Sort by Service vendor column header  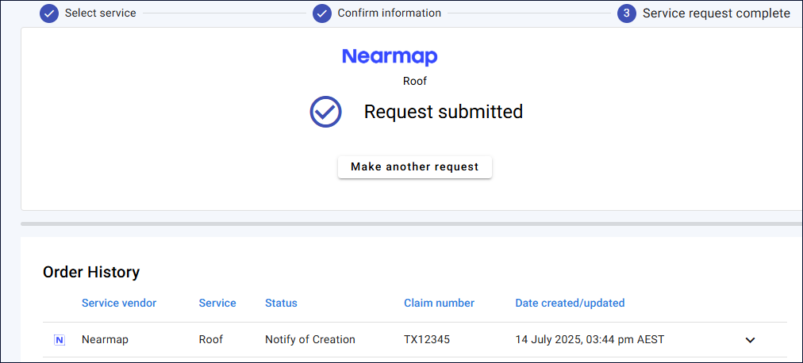tap(119, 303)
